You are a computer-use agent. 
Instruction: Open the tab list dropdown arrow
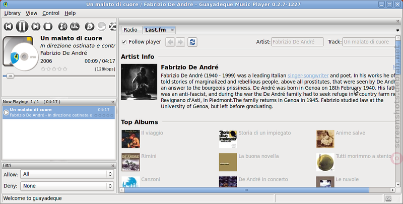397,30
